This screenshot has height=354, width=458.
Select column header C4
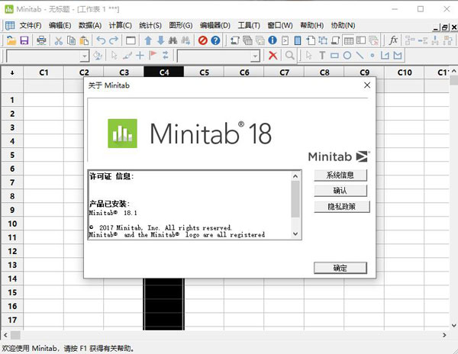tap(164, 72)
